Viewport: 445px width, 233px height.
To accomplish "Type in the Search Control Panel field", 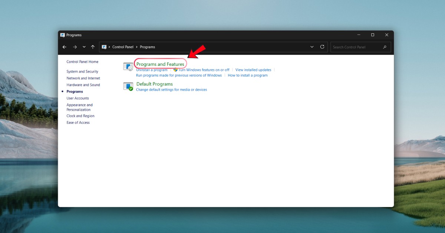I will point(356,47).
